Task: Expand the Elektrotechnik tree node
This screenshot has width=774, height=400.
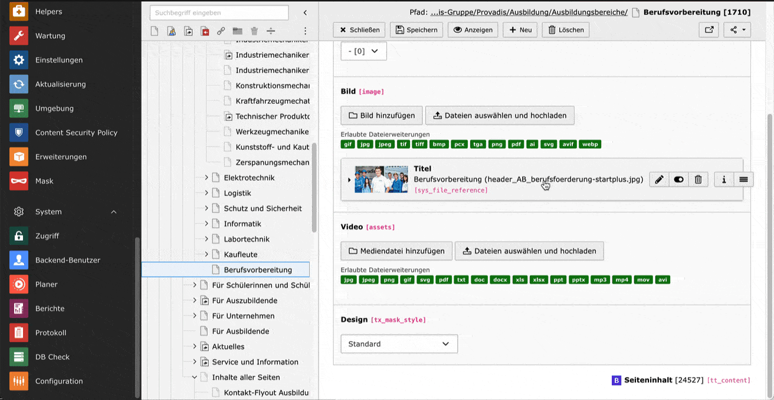Action: pos(206,178)
